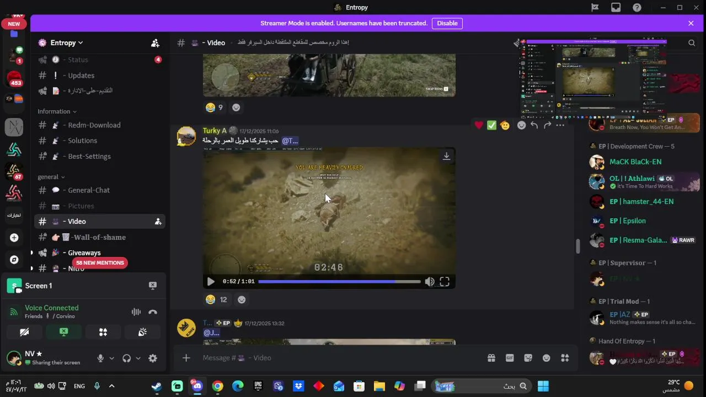The height and width of the screenshot is (397, 706).
Task: Seek on the video progress bar
Action: pyautogui.click(x=339, y=281)
